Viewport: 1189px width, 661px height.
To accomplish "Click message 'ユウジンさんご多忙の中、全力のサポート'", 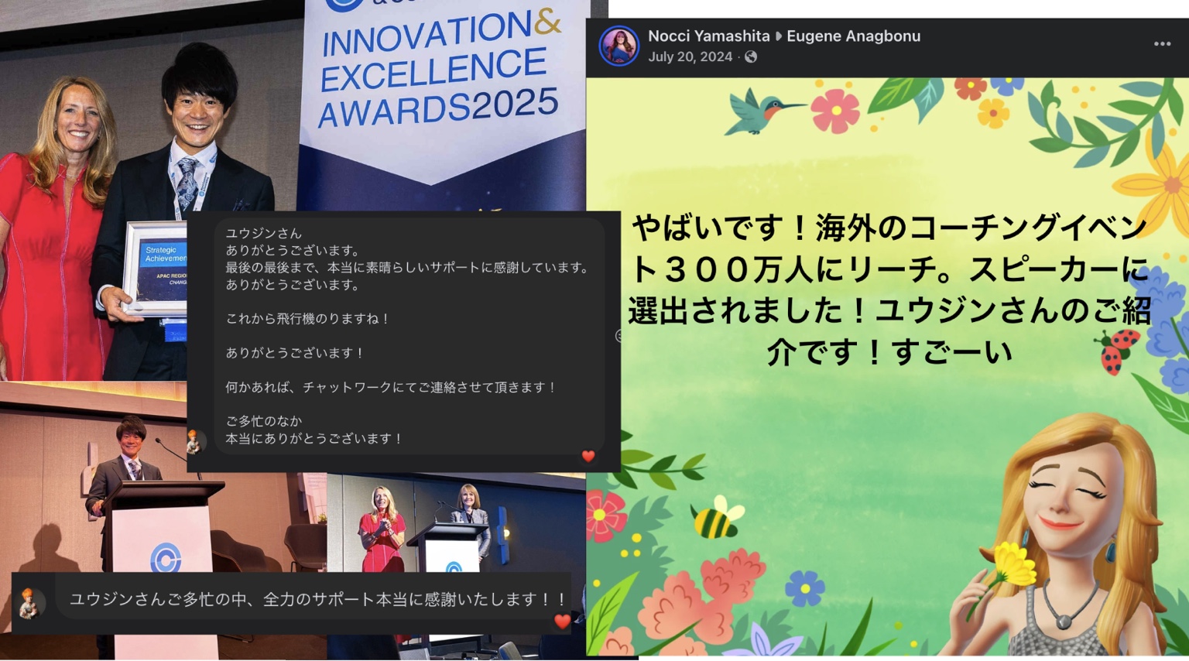I will click(319, 599).
